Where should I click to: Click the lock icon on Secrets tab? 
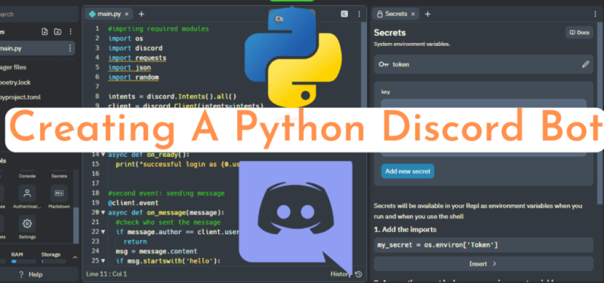[x=380, y=14]
